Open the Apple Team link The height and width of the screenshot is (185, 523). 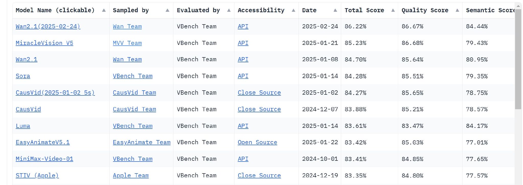(x=131, y=176)
